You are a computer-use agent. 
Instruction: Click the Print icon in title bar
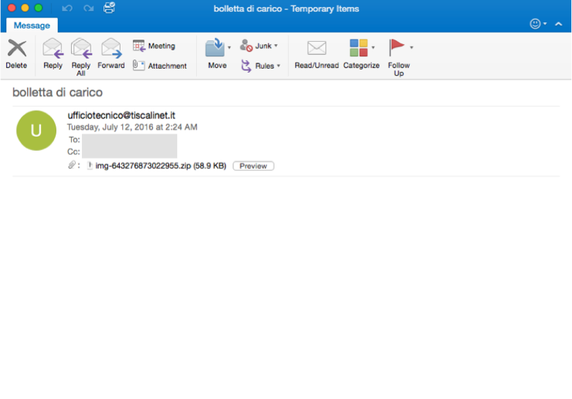click(x=109, y=9)
